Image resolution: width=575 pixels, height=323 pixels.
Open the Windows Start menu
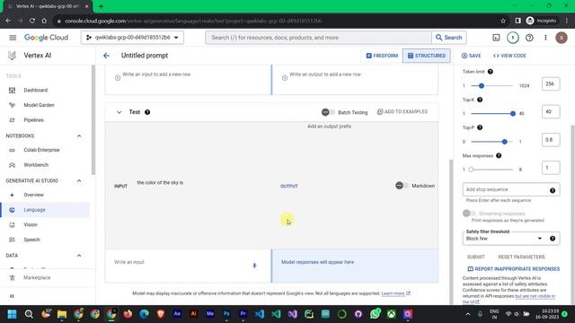click(12, 314)
